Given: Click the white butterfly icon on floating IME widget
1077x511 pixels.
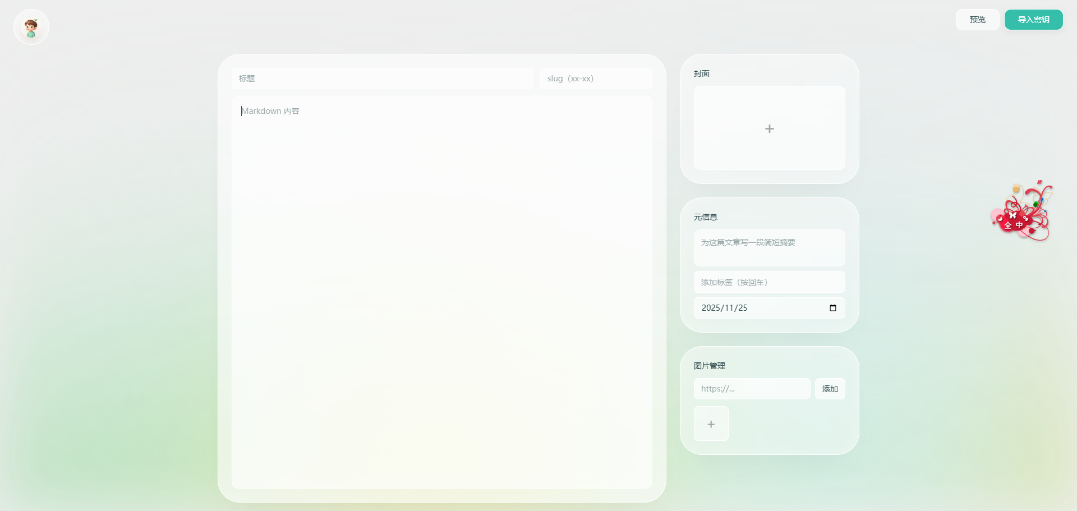Looking at the screenshot, I should pyautogui.click(x=1012, y=215).
